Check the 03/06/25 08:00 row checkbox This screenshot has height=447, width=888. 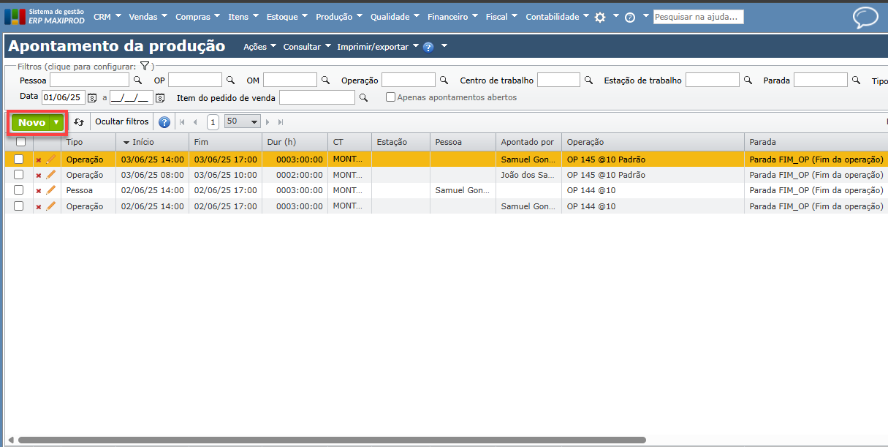point(19,175)
